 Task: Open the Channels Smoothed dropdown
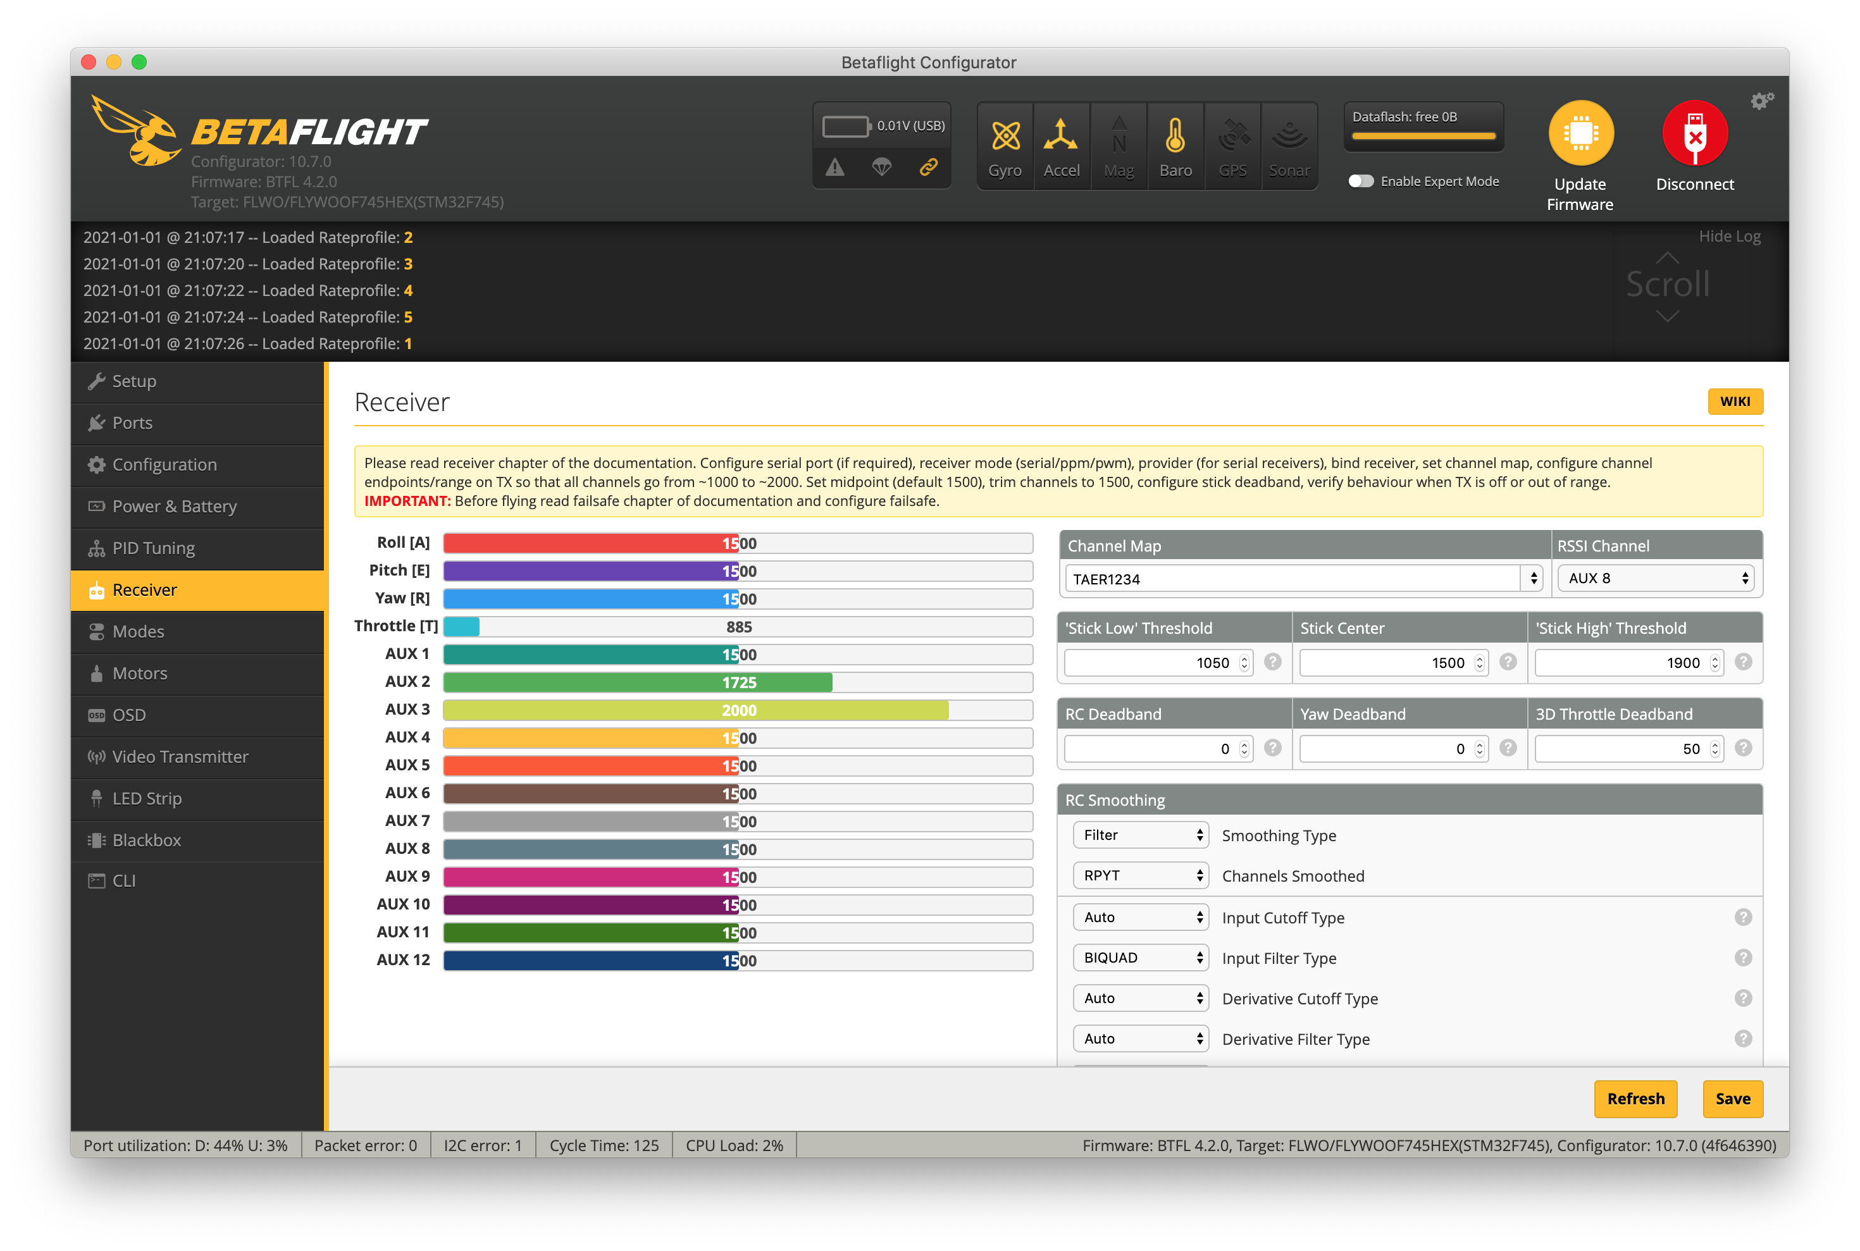[x=1140, y=876]
